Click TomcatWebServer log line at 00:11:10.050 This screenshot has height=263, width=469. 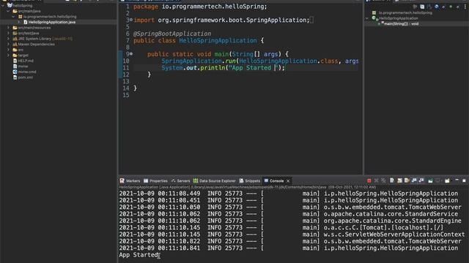[290, 207]
